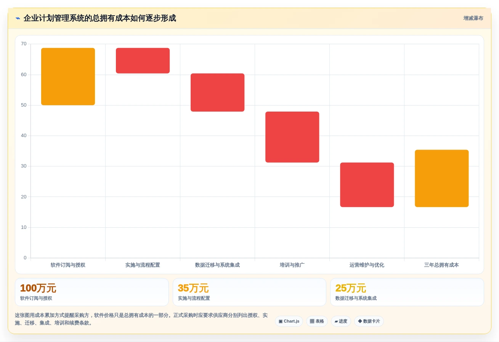Click the 进度 tag chip
The image size is (499, 342).
click(341, 321)
